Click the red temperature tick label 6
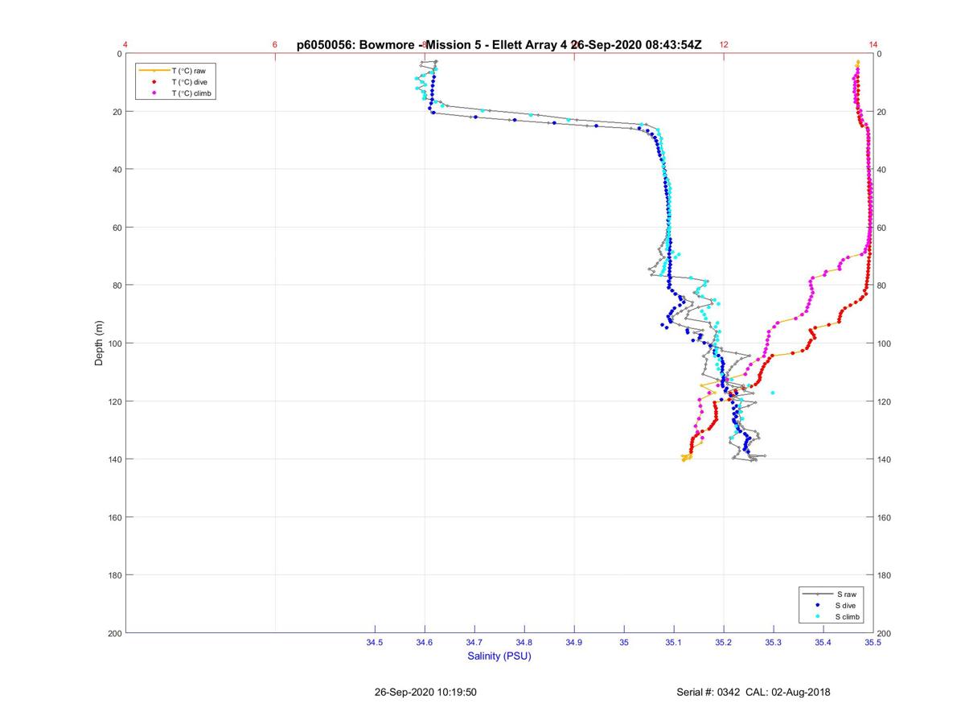 click(x=275, y=45)
